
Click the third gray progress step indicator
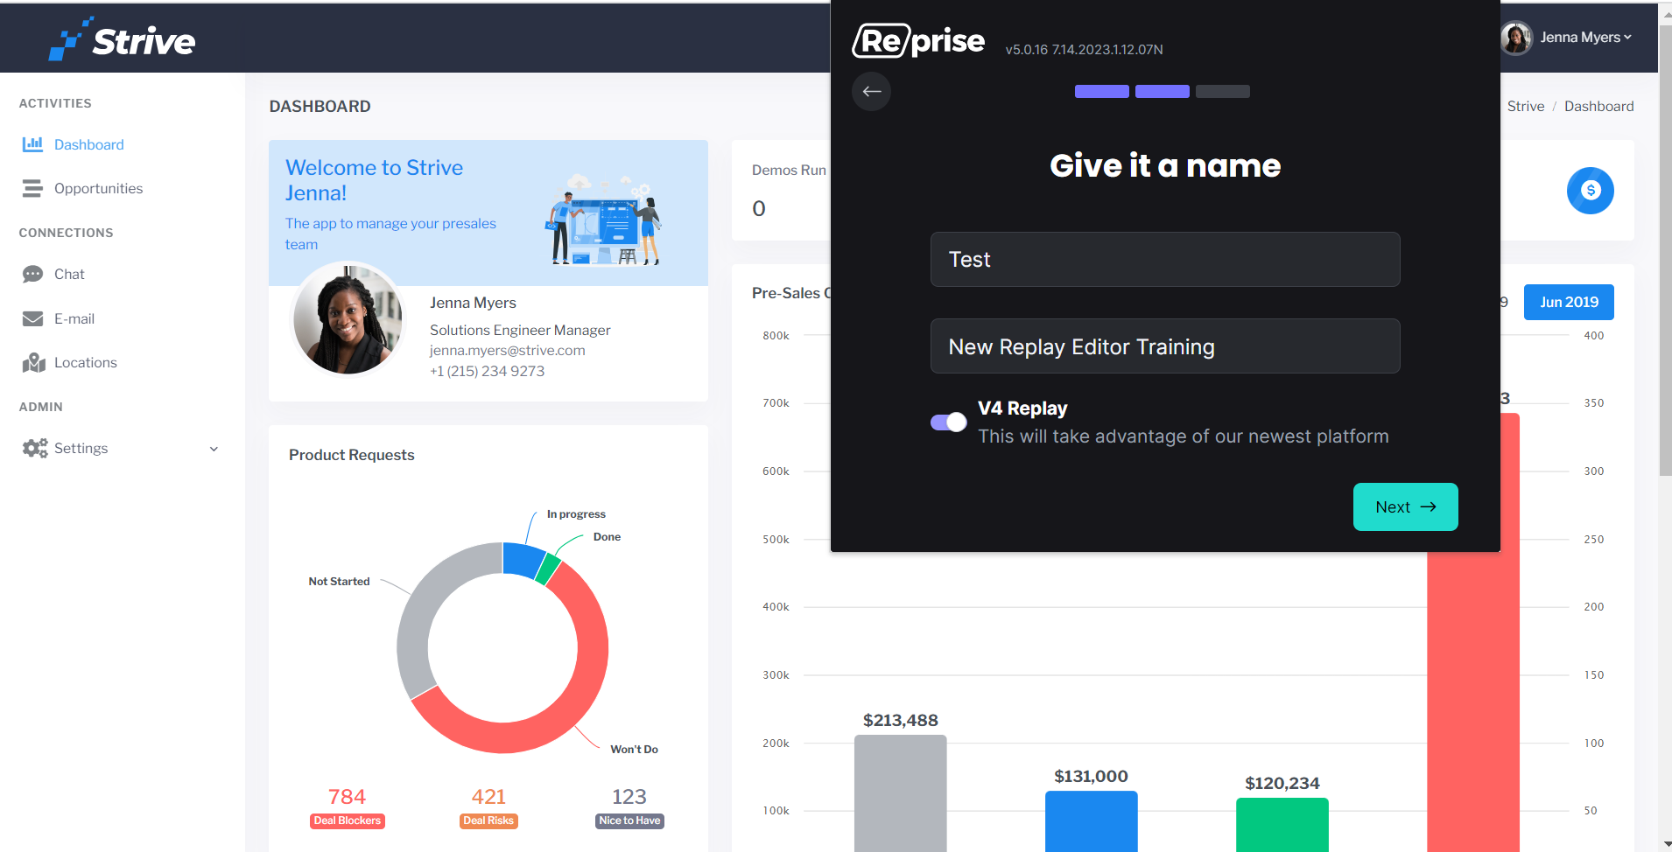[x=1222, y=92]
